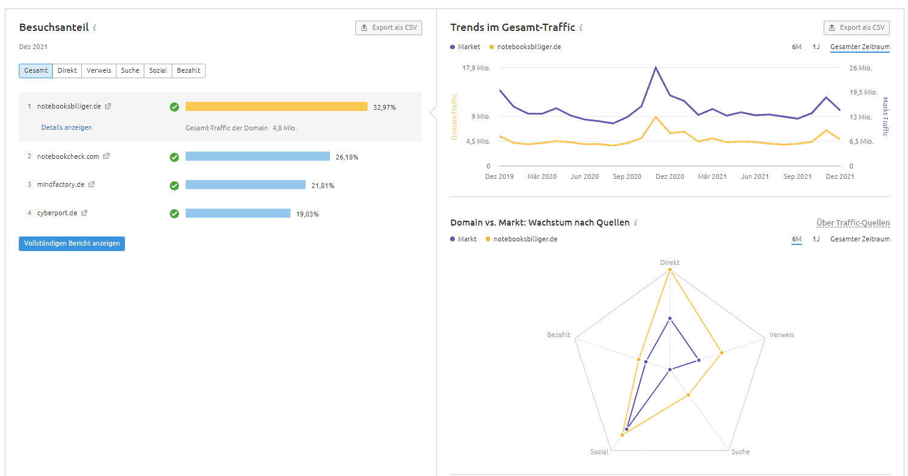908x476 pixels.
Task: Click the Suche axis label on radar
Action: pyautogui.click(x=740, y=452)
